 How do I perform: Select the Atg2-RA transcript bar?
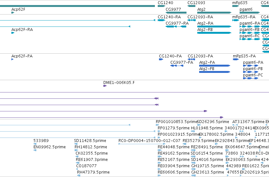tap(214, 27)
